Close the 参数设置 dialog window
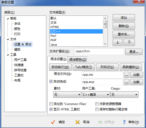 pos(139,1)
